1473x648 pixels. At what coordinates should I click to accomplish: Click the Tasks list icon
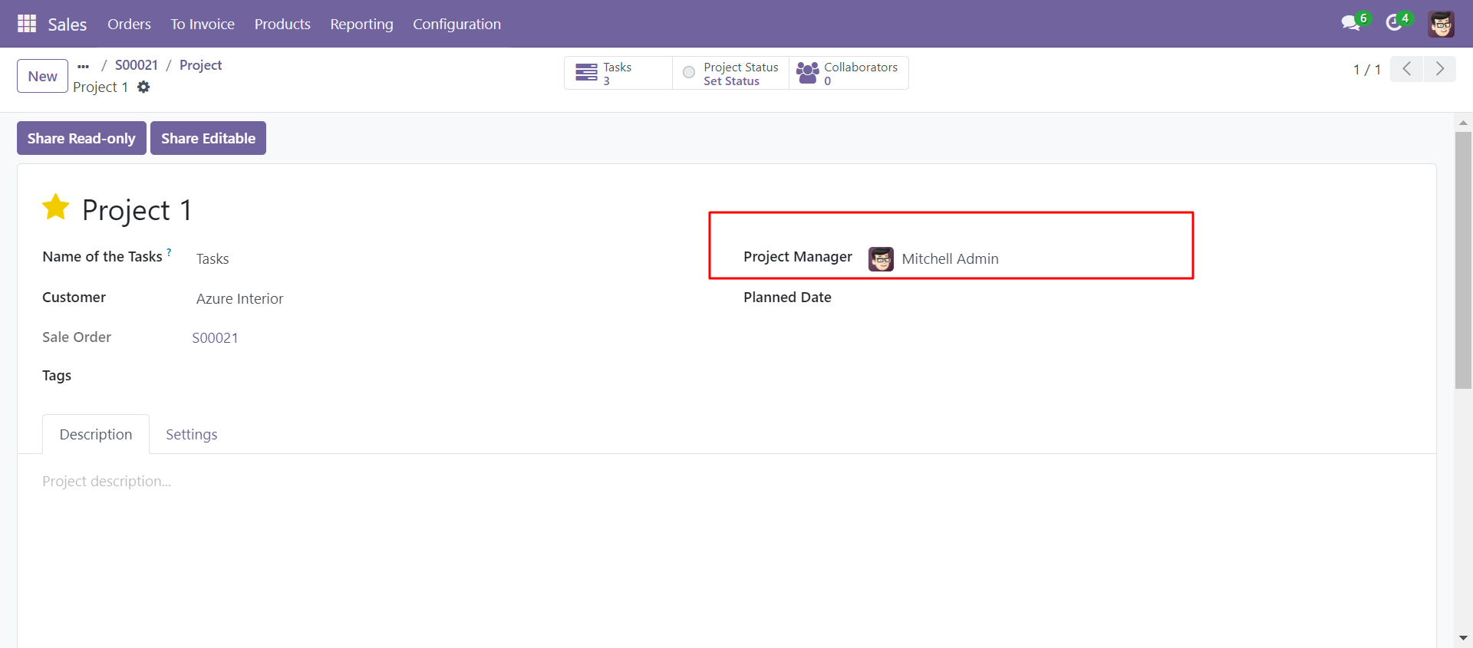tap(586, 73)
